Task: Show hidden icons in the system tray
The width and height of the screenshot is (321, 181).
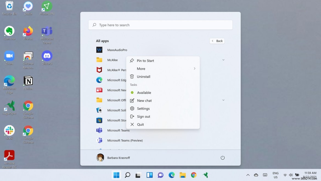Action: [x=248, y=175]
